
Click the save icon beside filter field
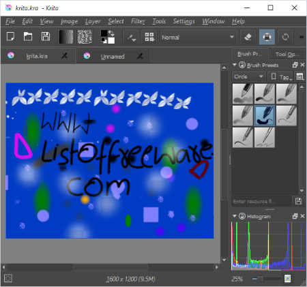(x=299, y=201)
